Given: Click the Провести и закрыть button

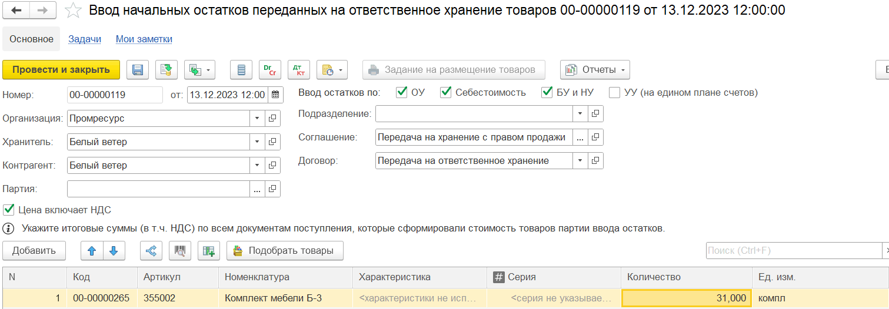Looking at the screenshot, I should point(61,70).
